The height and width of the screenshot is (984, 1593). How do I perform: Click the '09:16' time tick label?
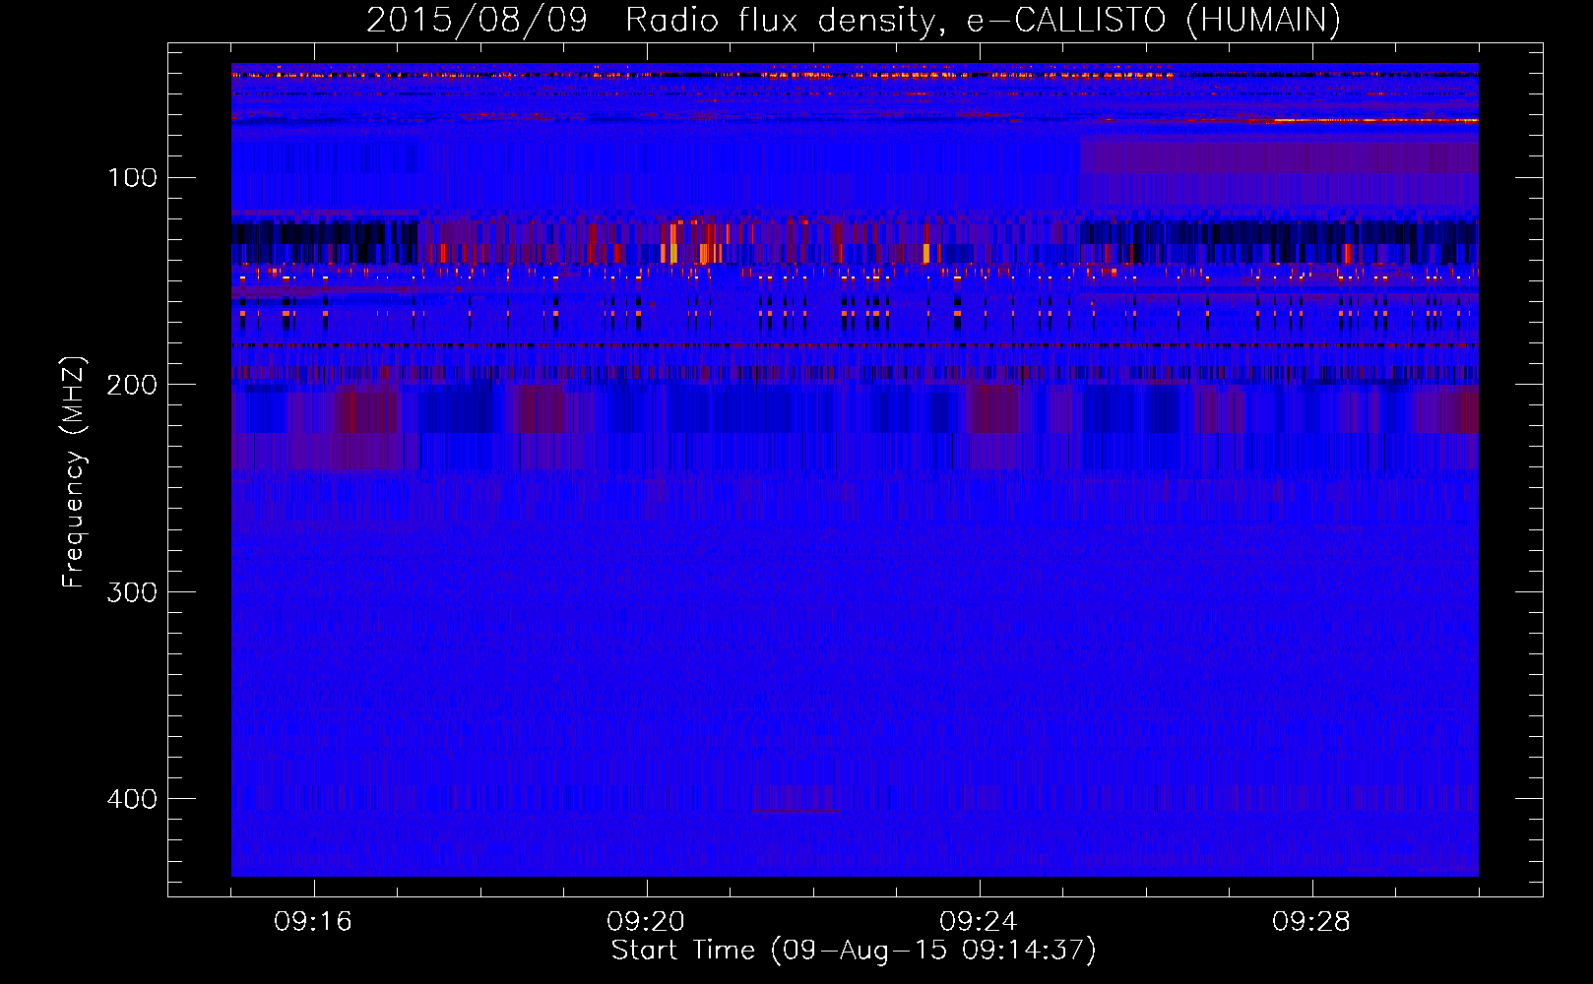[x=313, y=922]
